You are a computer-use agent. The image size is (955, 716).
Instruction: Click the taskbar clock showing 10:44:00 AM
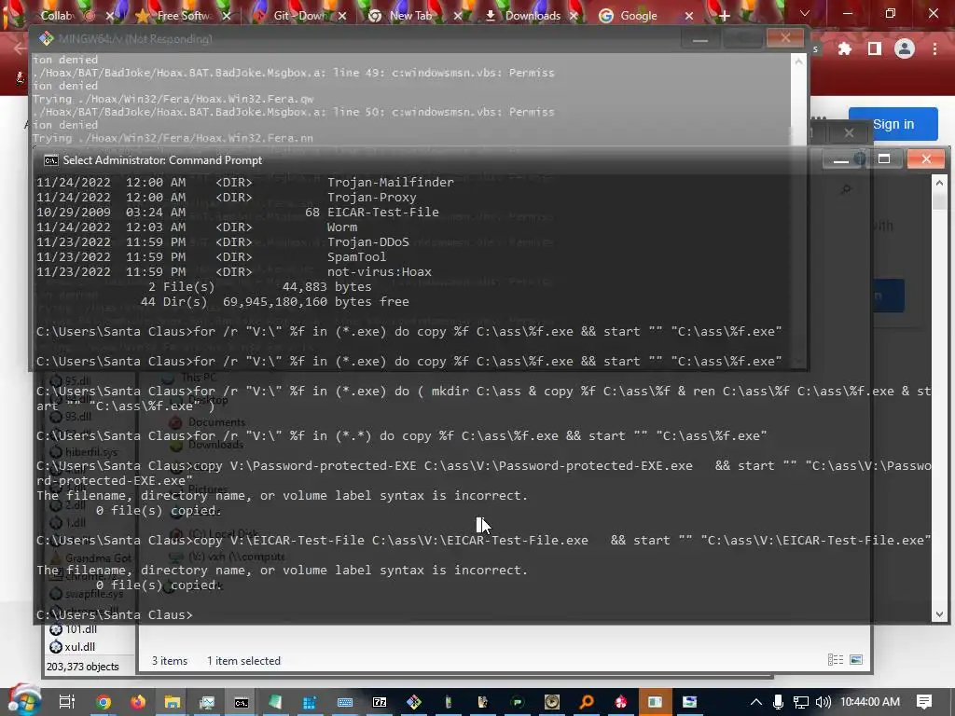[870, 702]
